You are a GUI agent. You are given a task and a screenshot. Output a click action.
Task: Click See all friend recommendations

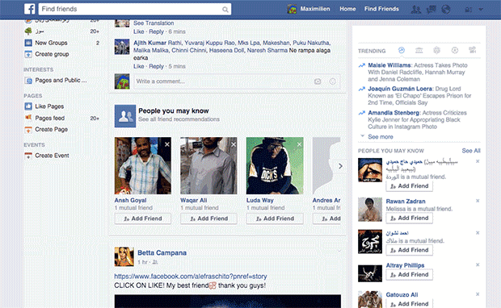pos(179,119)
